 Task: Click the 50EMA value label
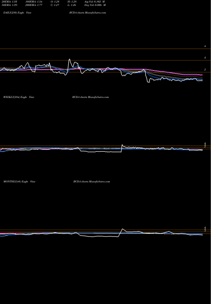tap(9, 5)
